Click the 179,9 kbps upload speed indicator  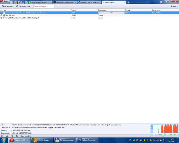click(x=171, y=134)
